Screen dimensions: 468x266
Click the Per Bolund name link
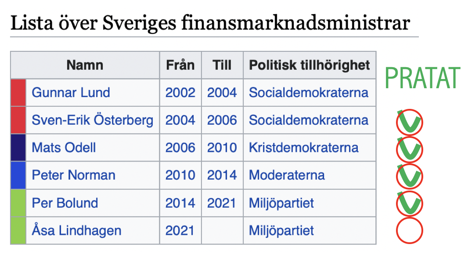point(65,203)
